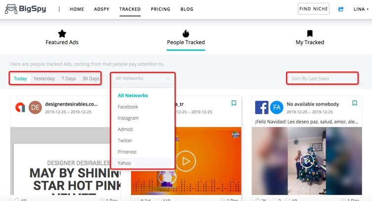
Task: Click the BigSpy logo
Action: 25,9
